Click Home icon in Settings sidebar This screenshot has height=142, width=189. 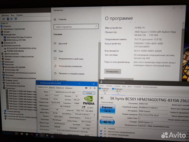tap(55, 19)
